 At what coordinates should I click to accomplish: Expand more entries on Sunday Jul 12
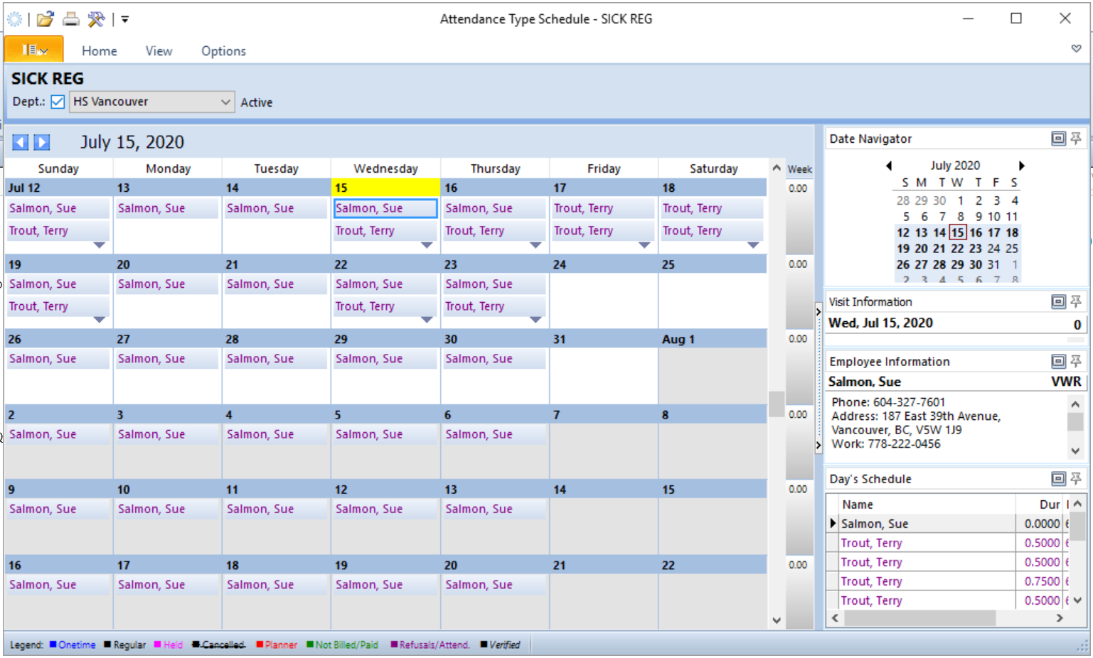100,245
